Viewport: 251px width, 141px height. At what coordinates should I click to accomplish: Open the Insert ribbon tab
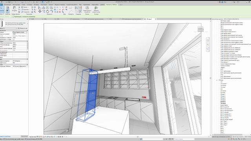36,5
